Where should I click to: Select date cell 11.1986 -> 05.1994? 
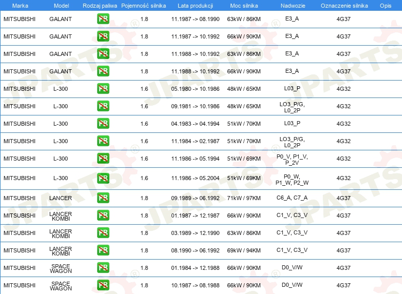click(x=195, y=159)
